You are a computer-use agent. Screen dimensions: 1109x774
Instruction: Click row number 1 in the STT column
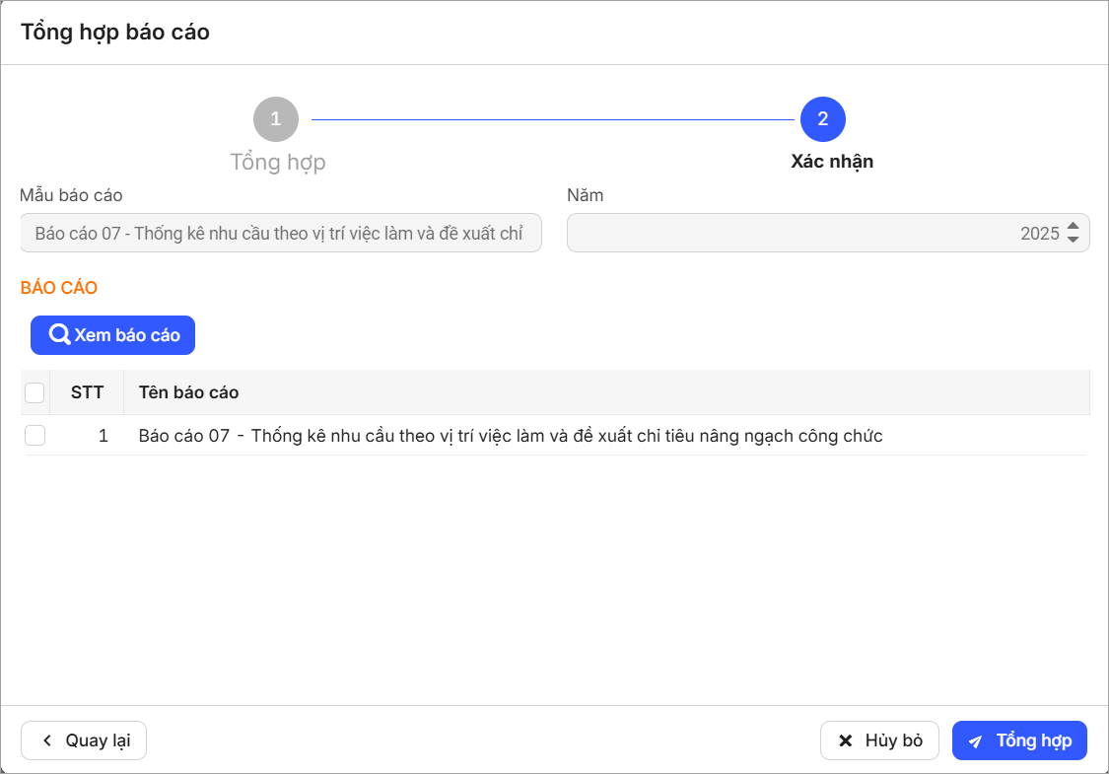click(x=103, y=436)
